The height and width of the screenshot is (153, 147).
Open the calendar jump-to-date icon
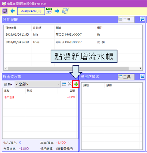tap(49, 11)
